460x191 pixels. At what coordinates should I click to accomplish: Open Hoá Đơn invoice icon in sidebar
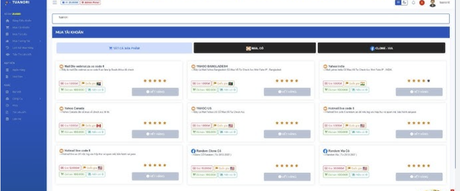(7, 77)
